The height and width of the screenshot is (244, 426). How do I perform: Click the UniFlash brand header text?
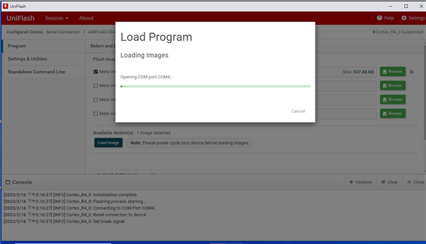pyautogui.click(x=21, y=18)
